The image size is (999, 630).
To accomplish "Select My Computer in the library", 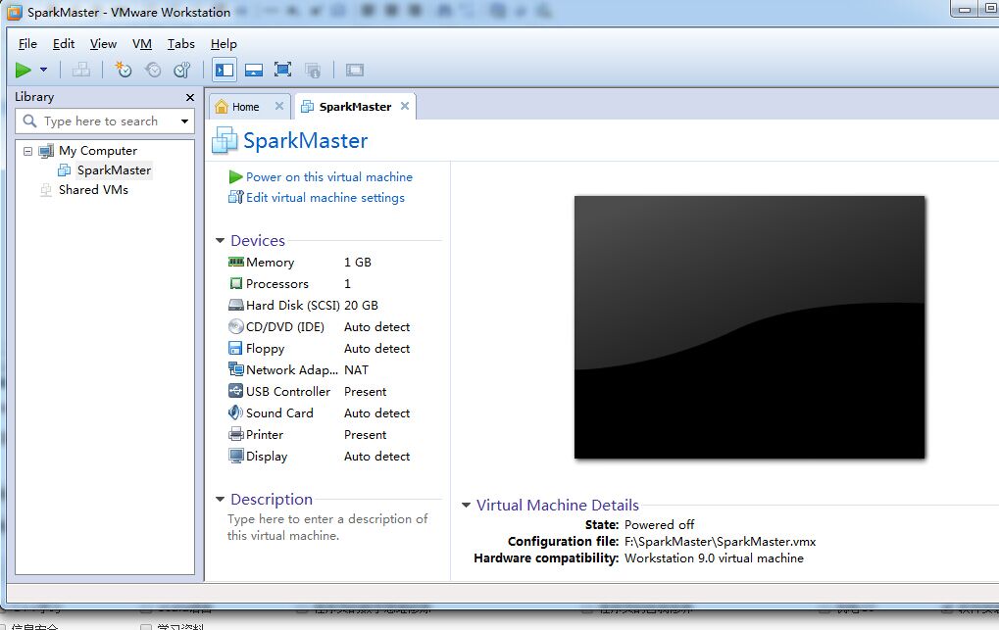I will (x=97, y=150).
